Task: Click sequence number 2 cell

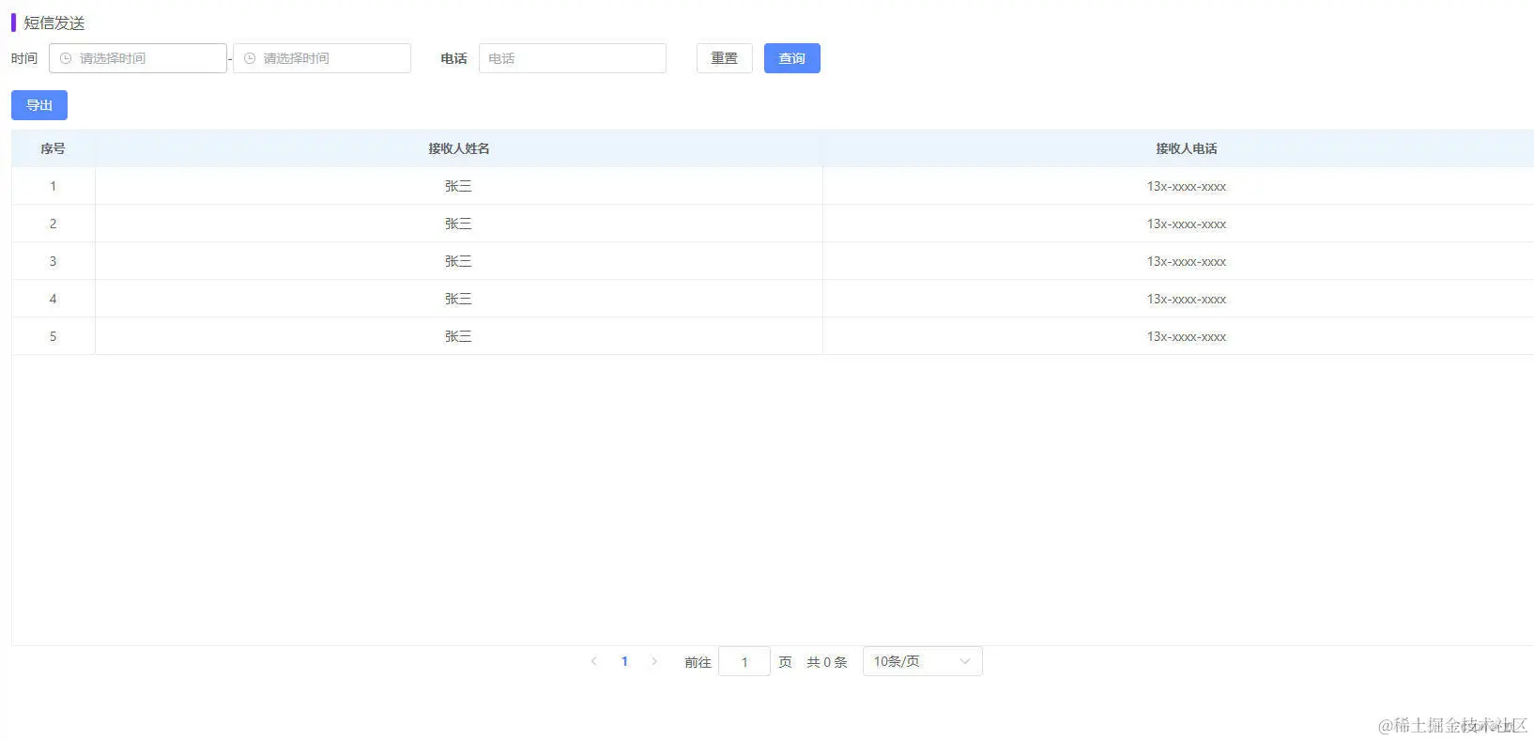Action: click(53, 224)
